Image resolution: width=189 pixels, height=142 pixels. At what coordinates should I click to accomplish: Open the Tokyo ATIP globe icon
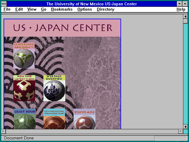pyautogui.click(x=84, y=119)
